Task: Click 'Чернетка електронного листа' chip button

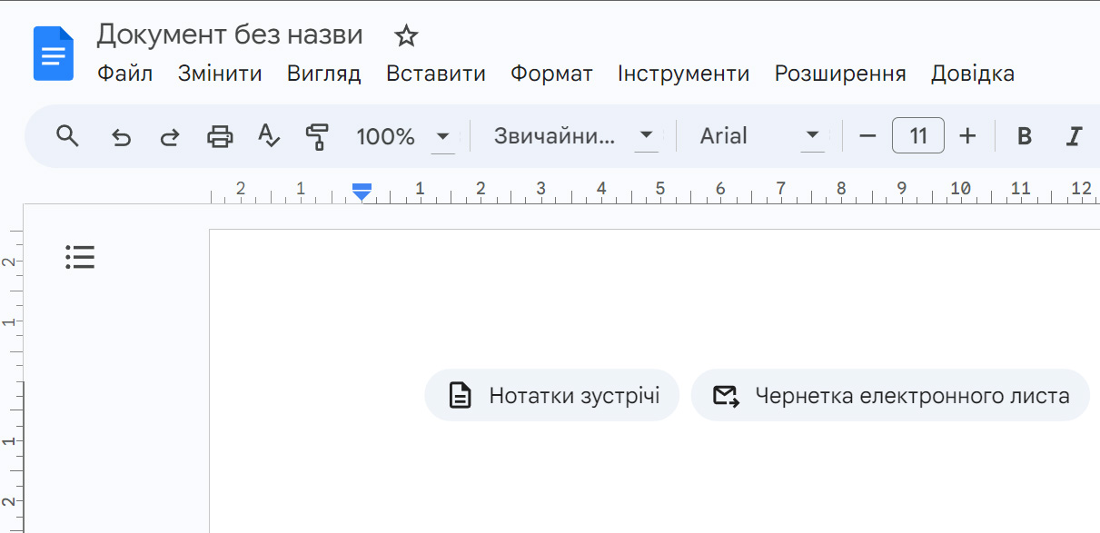Action: (x=890, y=396)
